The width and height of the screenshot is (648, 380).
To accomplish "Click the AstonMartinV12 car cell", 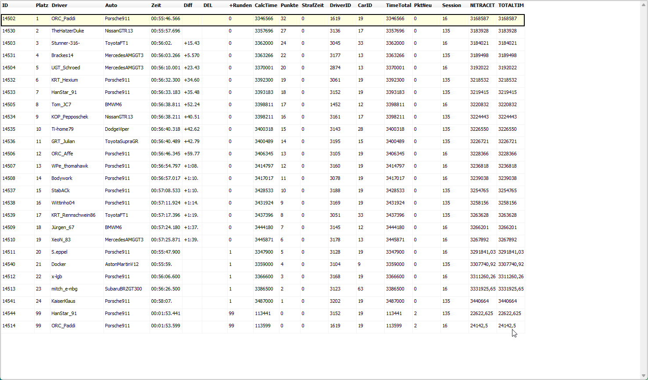I will pyautogui.click(x=122, y=264).
